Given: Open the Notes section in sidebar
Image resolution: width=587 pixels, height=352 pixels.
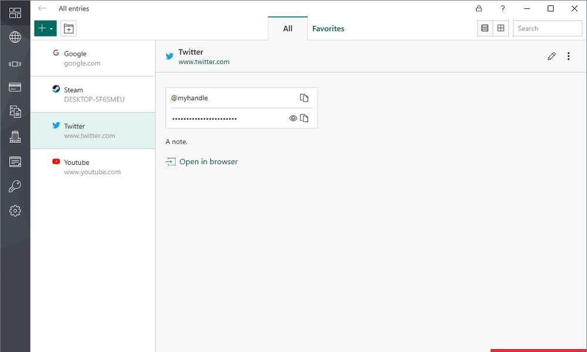Looking at the screenshot, I should (15, 161).
